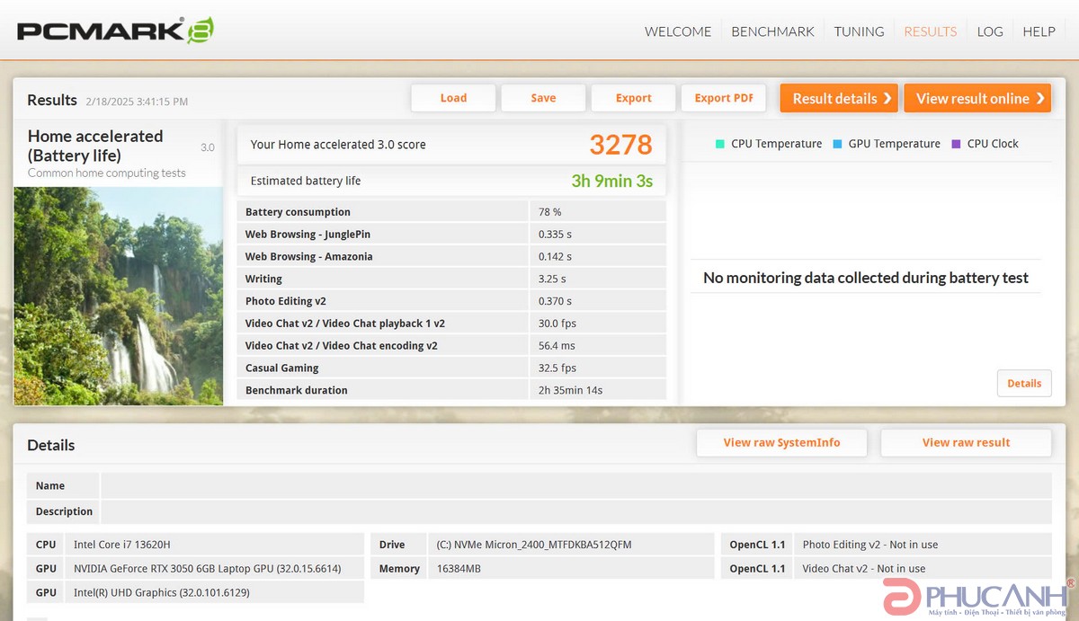Click the waterfall benchmark thumbnail
This screenshot has height=621, width=1079.
click(x=118, y=296)
